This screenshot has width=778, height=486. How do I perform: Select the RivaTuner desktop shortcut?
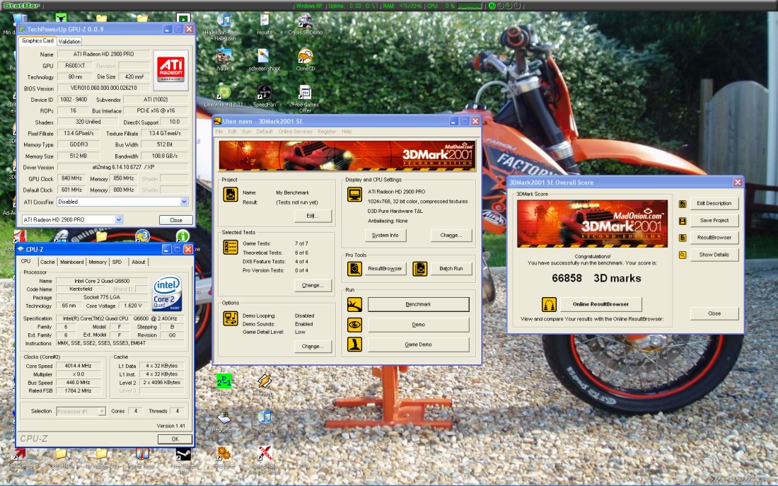tap(223, 457)
